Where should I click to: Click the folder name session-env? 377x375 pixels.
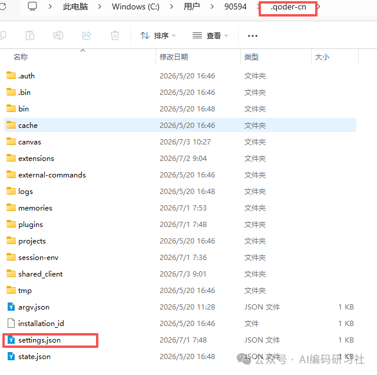point(38,258)
